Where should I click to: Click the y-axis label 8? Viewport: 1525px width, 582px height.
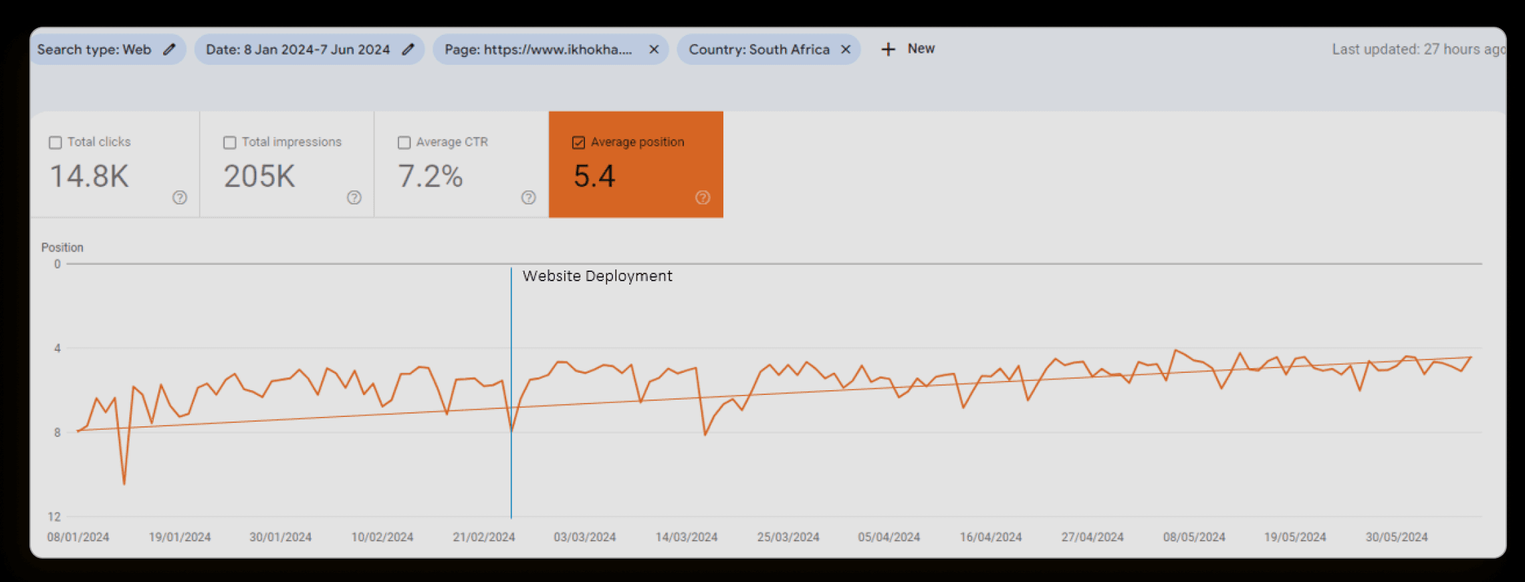(57, 432)
